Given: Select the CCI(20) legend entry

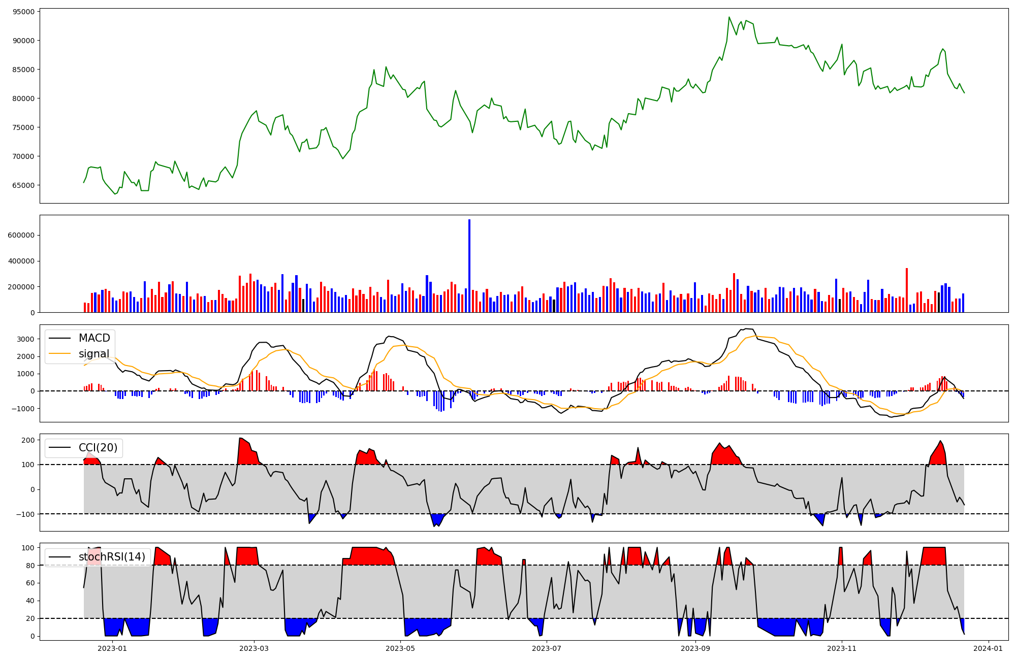Looking at the screenshot, I should [x=98, y=448].
